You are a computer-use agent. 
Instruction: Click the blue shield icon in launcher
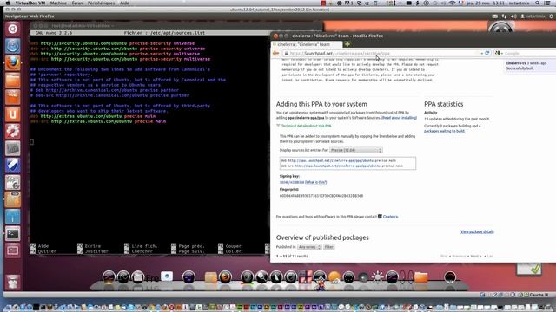[x=12, y=166]
